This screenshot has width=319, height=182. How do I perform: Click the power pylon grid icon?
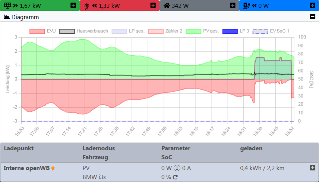coord(87,6)
